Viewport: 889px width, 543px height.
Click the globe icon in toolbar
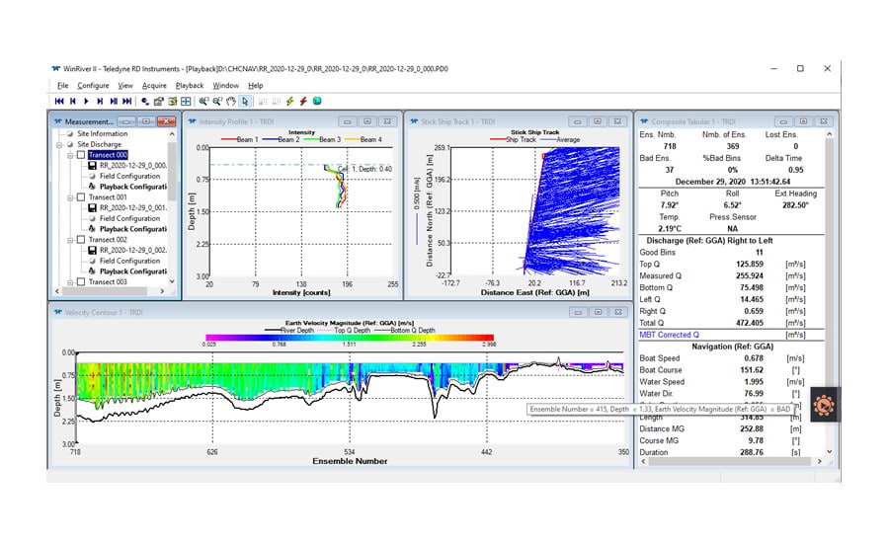317,101
